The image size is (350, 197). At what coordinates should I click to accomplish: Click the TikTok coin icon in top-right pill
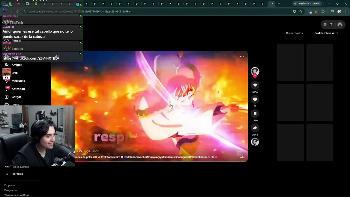pos(325,25)
